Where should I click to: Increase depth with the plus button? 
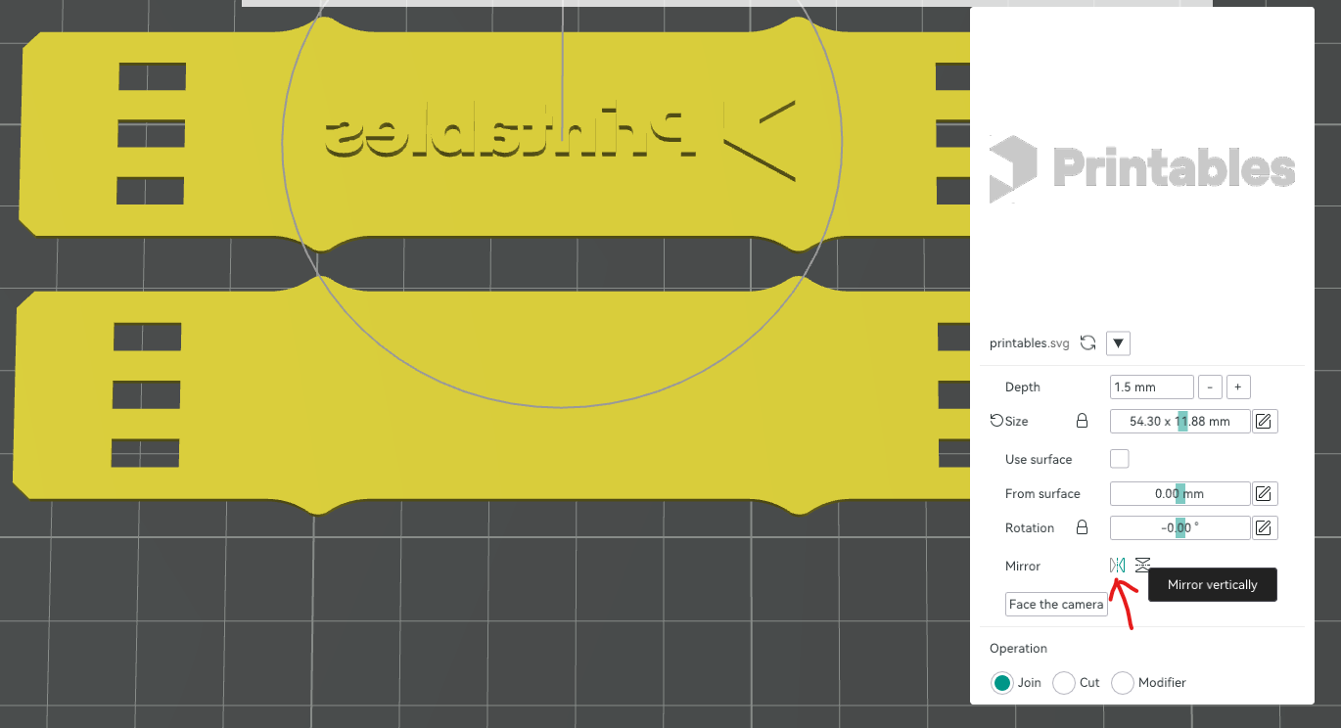coord(1238,387)
